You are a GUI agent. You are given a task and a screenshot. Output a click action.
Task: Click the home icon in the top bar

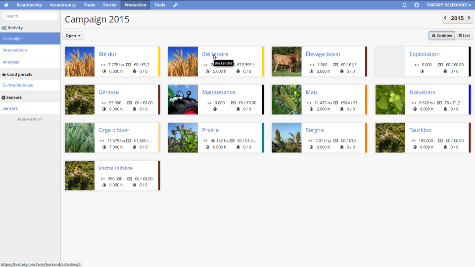(6, 5)
